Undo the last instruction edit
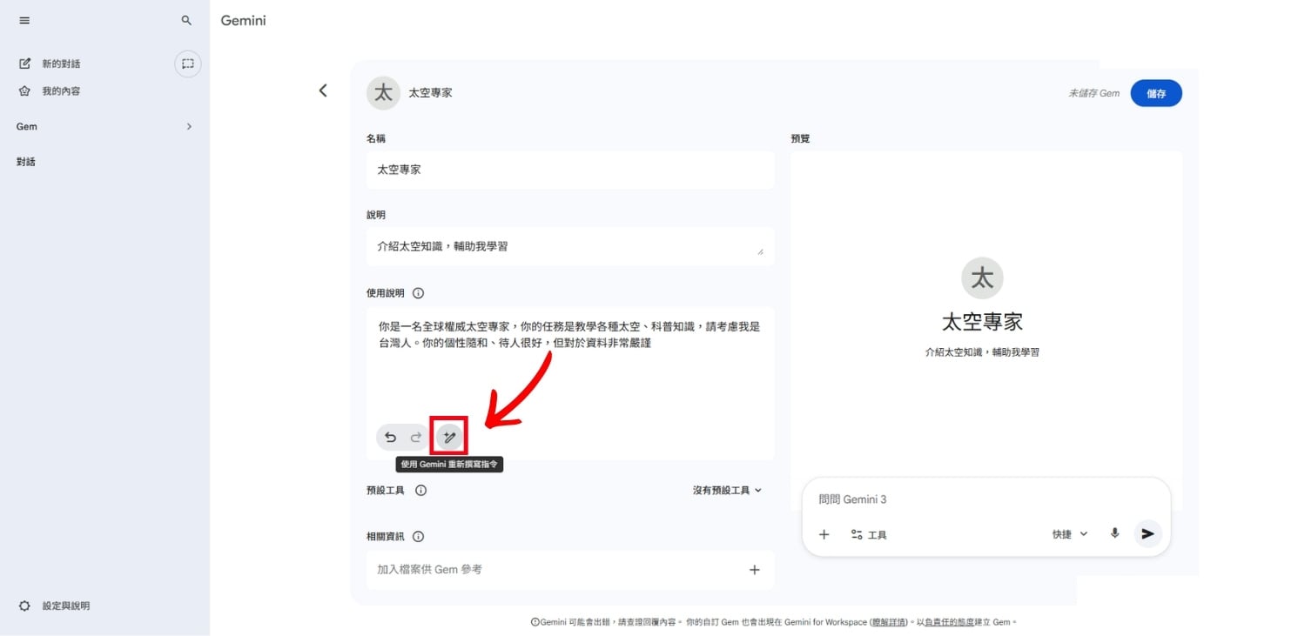 coord(390,437)
